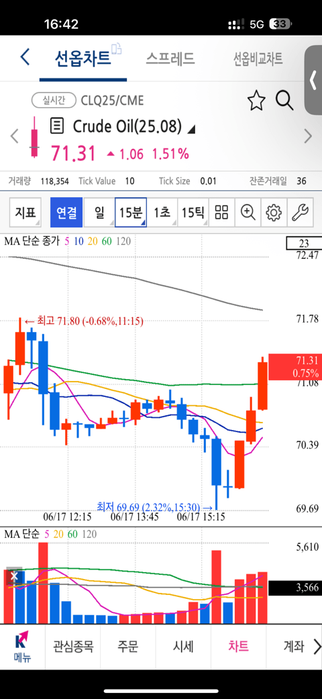Tap the zoom-in magnifier chart tool
The height and width of the screenshot is (699, 322).
pos(248,212)
